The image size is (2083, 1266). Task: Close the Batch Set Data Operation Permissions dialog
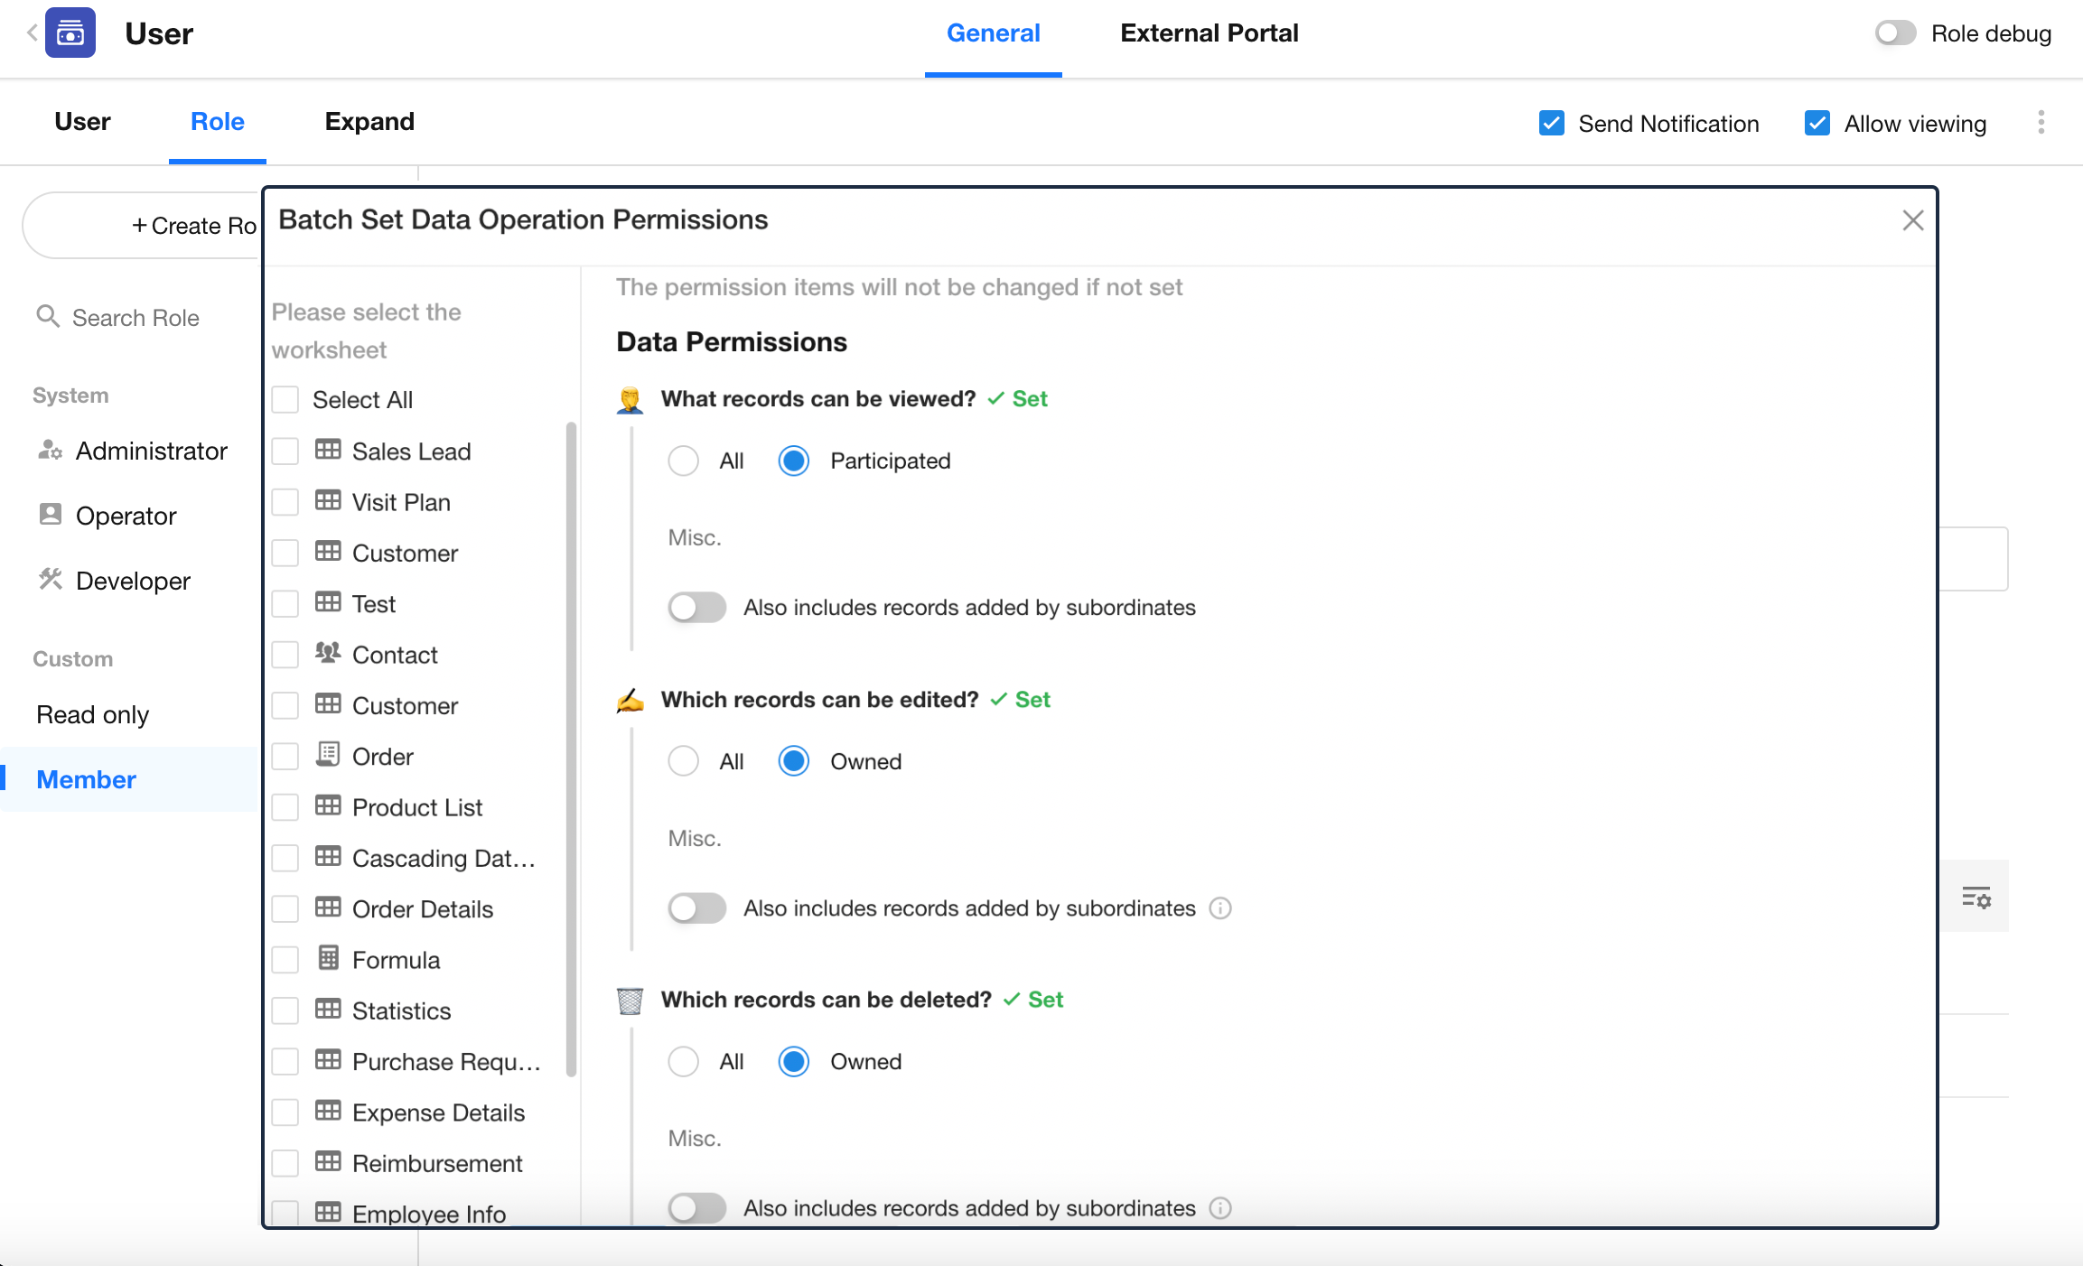click(1912, 220)
